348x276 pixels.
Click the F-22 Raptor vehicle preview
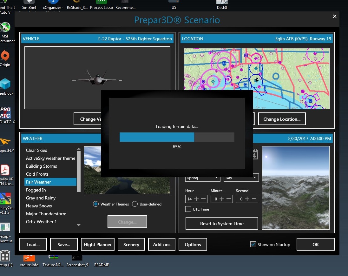click(x=97, y=78)
